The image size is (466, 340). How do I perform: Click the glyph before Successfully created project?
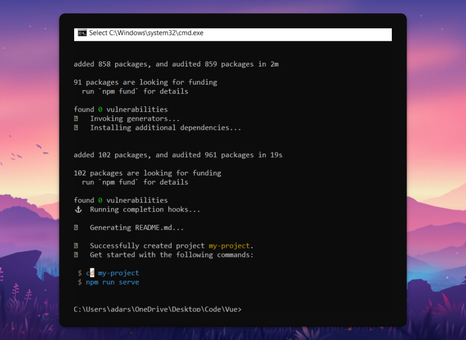tap(76, 246)
